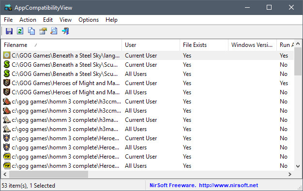
Task: Select the first ScummVM Beneath a Steel Sky row
Action: 148,65
